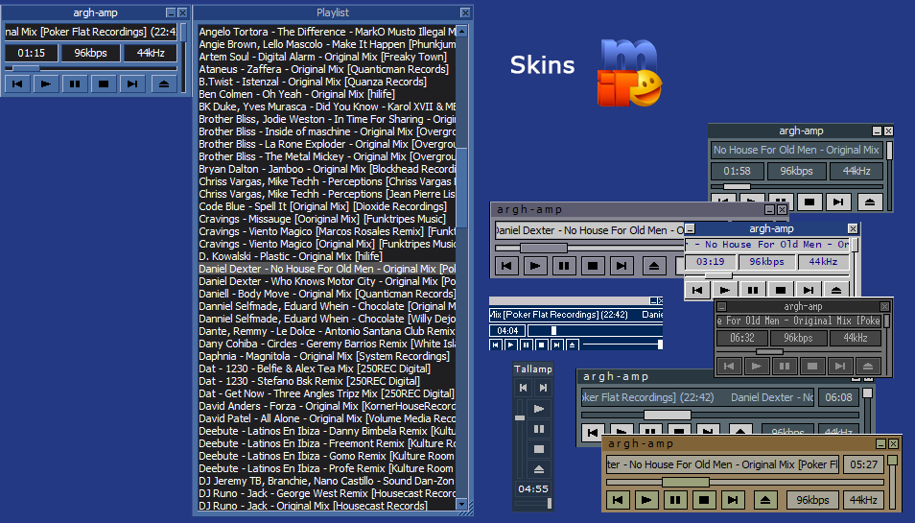Viewport: 915px width, 523px height.
Task: Click Playlist scrollbar down arrow
Action: [461, 505]
